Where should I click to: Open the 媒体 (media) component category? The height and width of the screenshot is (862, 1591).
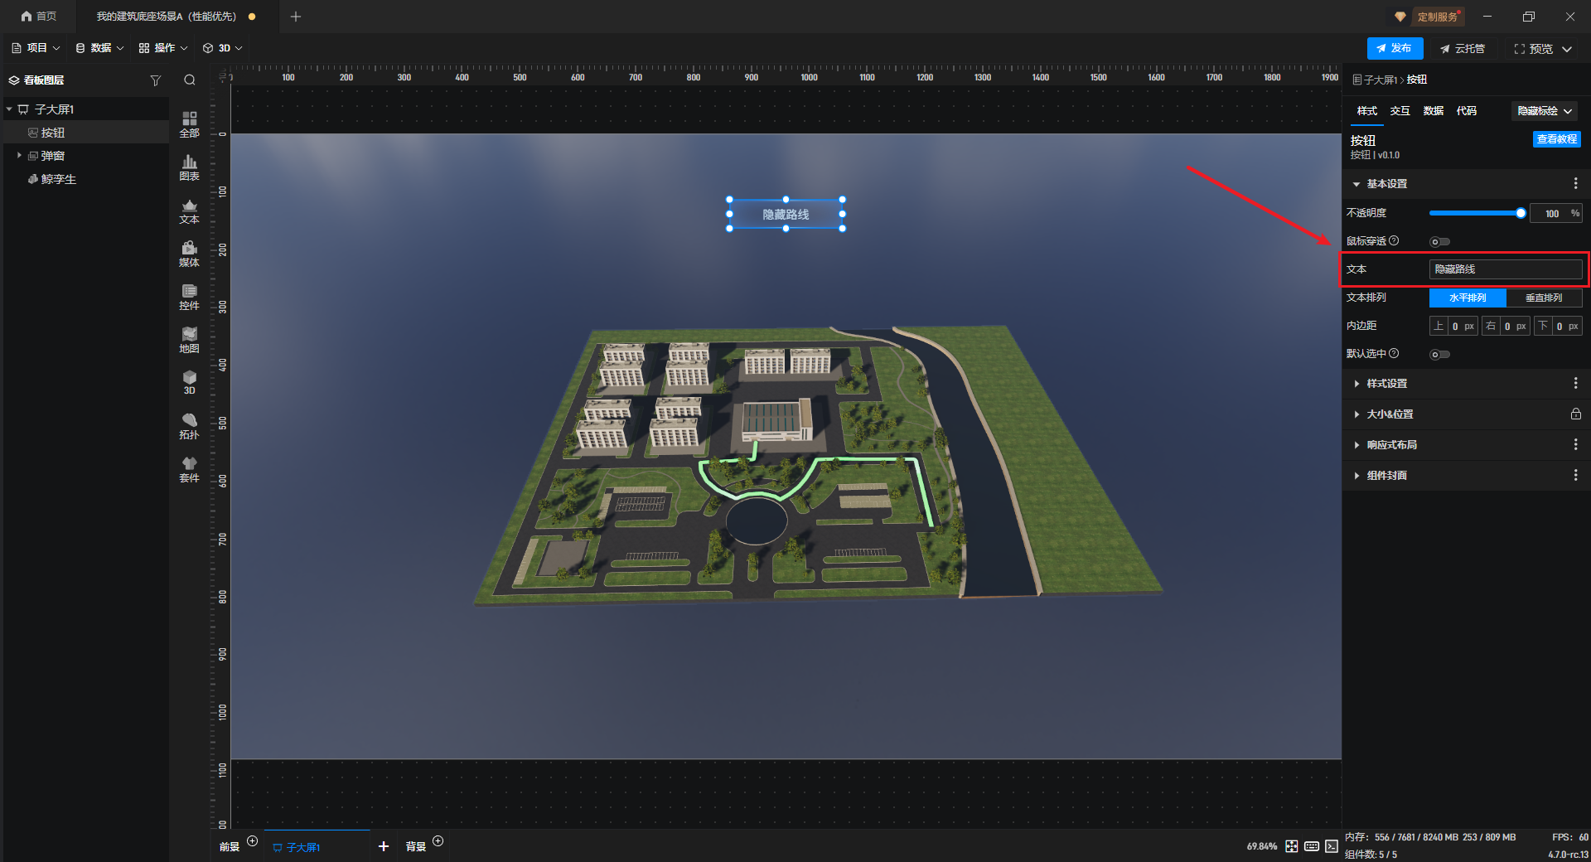tap(189, 254)
